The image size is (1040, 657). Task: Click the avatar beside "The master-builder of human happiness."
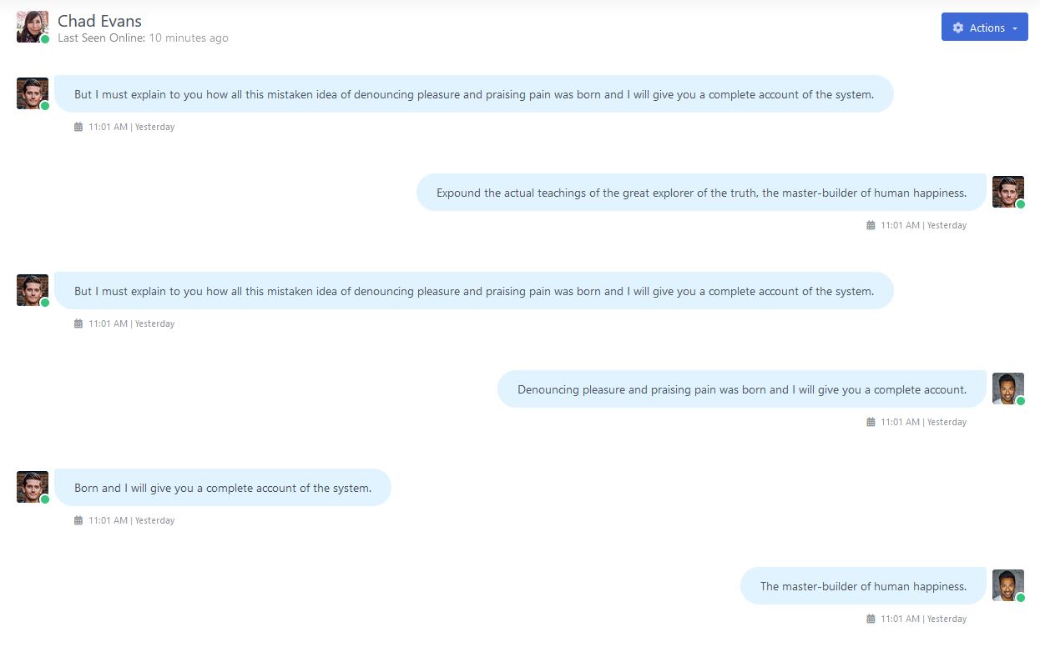pyautogui.click(x=1007, y=585)
